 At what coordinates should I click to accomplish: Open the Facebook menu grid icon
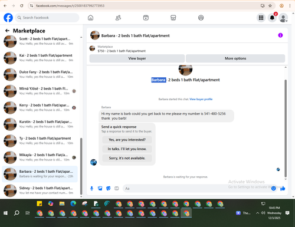point(261,18)
